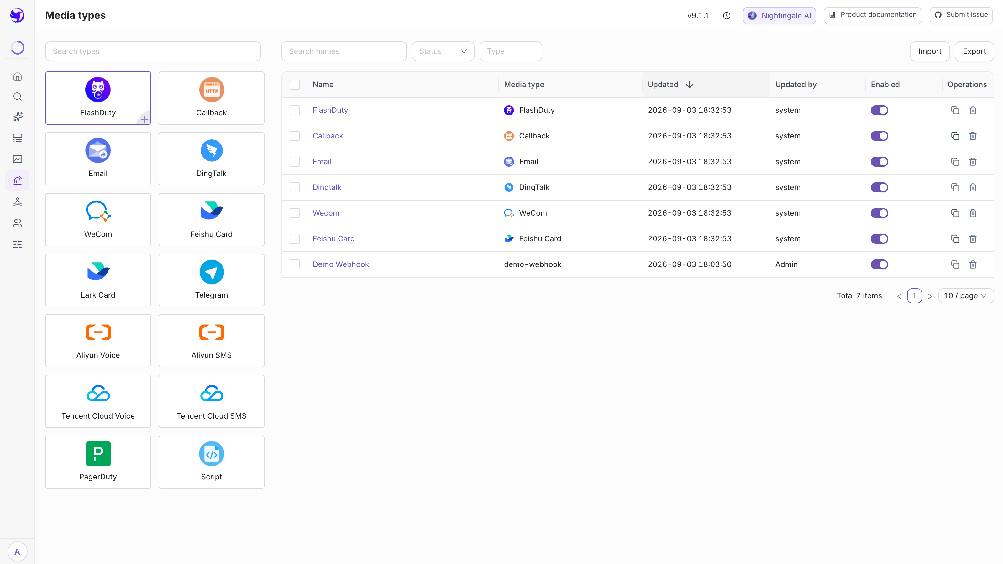Screen dimensions: 1003x564
Task: Go to next page arrow in pagination
Action: pyautogui.click(x=930, y=296)
